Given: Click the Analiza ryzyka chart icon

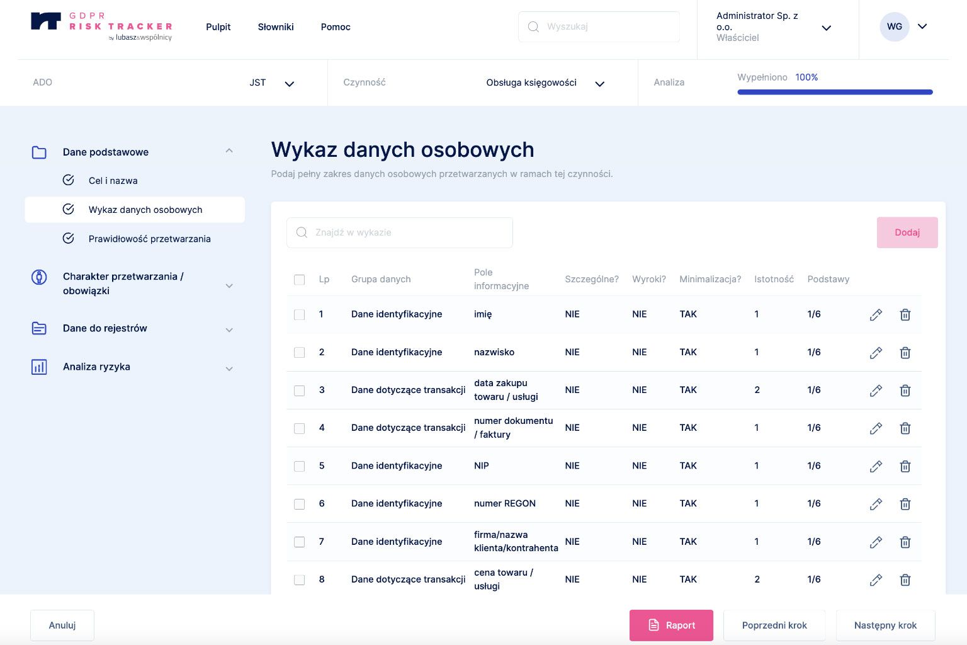Looking at the screenshot, I should (x=39, y=367).
